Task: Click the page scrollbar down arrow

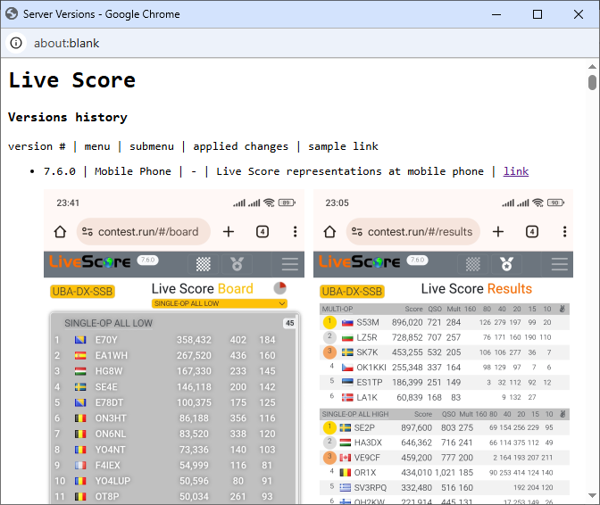Action: click(592, 495)
